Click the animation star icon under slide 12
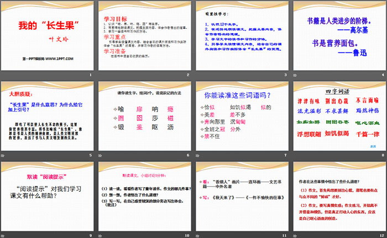Screen dimensions: 387x238 click(x=295, y=236)
